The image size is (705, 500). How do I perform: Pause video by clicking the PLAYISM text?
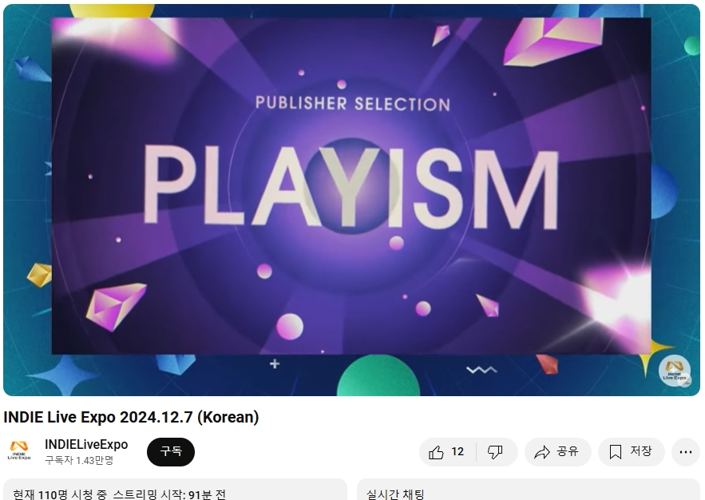(x=351, y=188)
